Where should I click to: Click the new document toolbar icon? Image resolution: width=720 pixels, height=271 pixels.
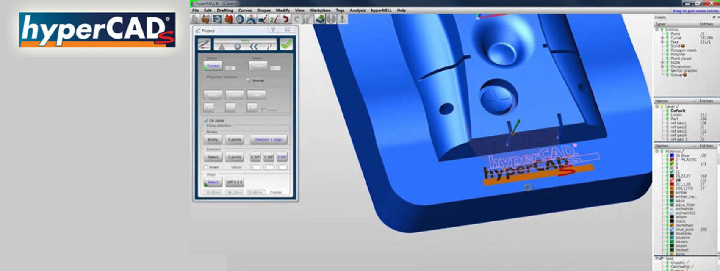[195, 19]
